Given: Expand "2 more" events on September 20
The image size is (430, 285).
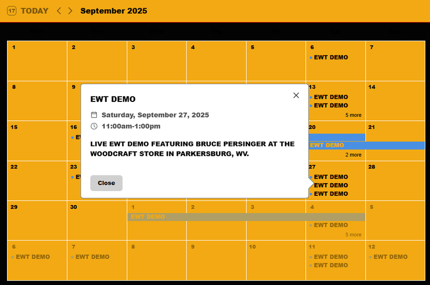Looking at the screenshot, I should click(x=353, y=155).
